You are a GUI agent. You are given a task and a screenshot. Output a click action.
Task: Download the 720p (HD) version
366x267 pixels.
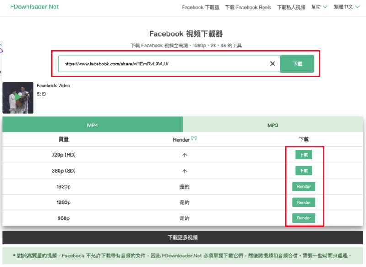point(304,155)
